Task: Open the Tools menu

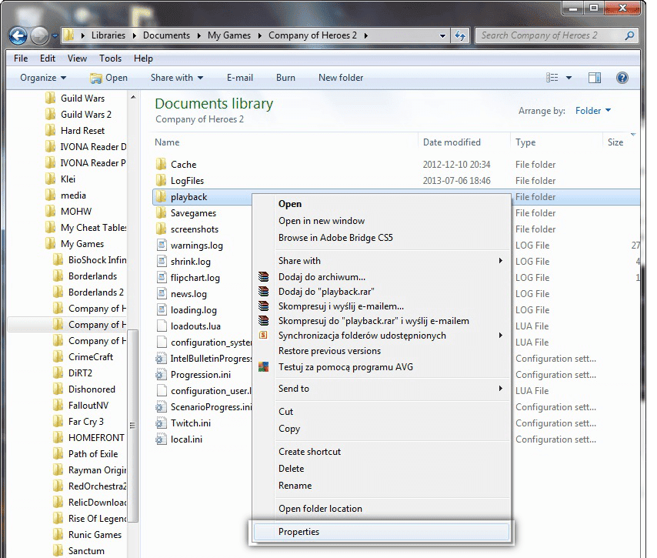Action: (x=110, y=58)
